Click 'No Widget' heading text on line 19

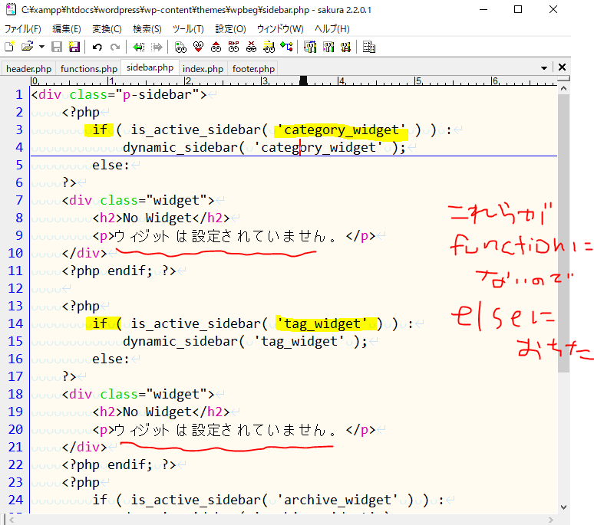(157, 412)
